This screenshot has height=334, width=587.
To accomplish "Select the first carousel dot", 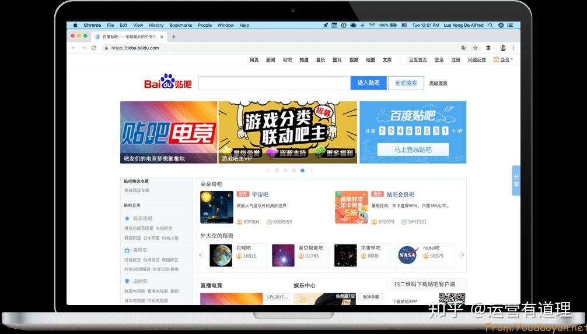I will [x=277, y=170].
